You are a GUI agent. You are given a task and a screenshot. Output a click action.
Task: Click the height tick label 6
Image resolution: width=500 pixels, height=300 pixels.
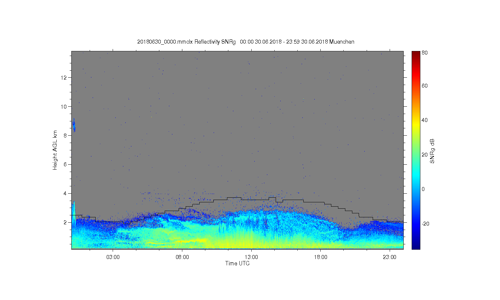[66, 164]
